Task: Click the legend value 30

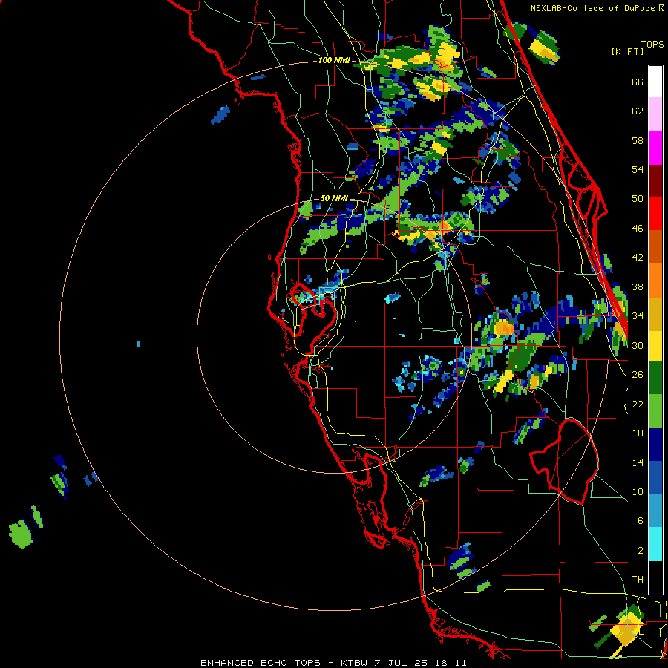Action: coord(638,345)
